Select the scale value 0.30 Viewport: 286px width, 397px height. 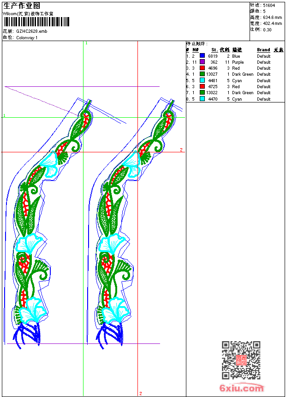[267, 30]
